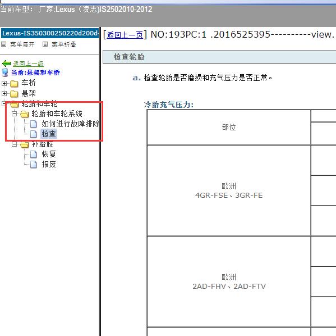Open the 报废 page

(49, 165)
